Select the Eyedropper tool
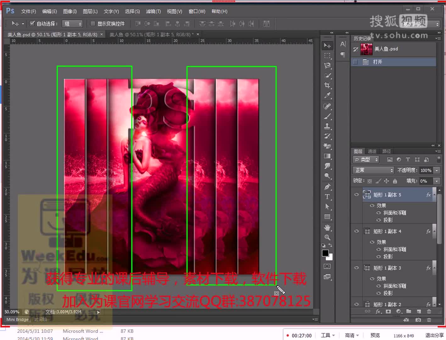446x340 pixels. (327, 95)
